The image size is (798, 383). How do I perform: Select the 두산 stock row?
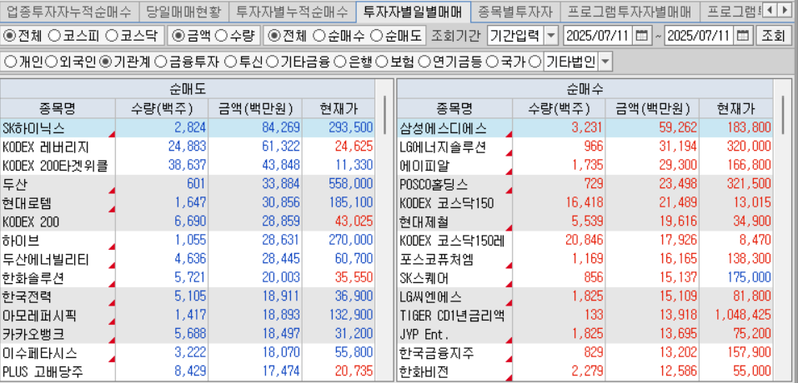188,184
